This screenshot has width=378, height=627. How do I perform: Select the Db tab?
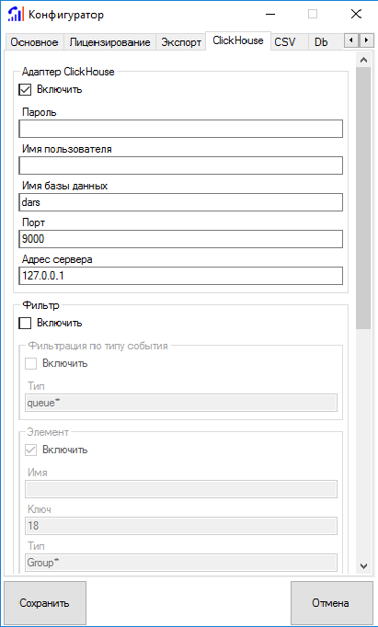click(321, 42)
